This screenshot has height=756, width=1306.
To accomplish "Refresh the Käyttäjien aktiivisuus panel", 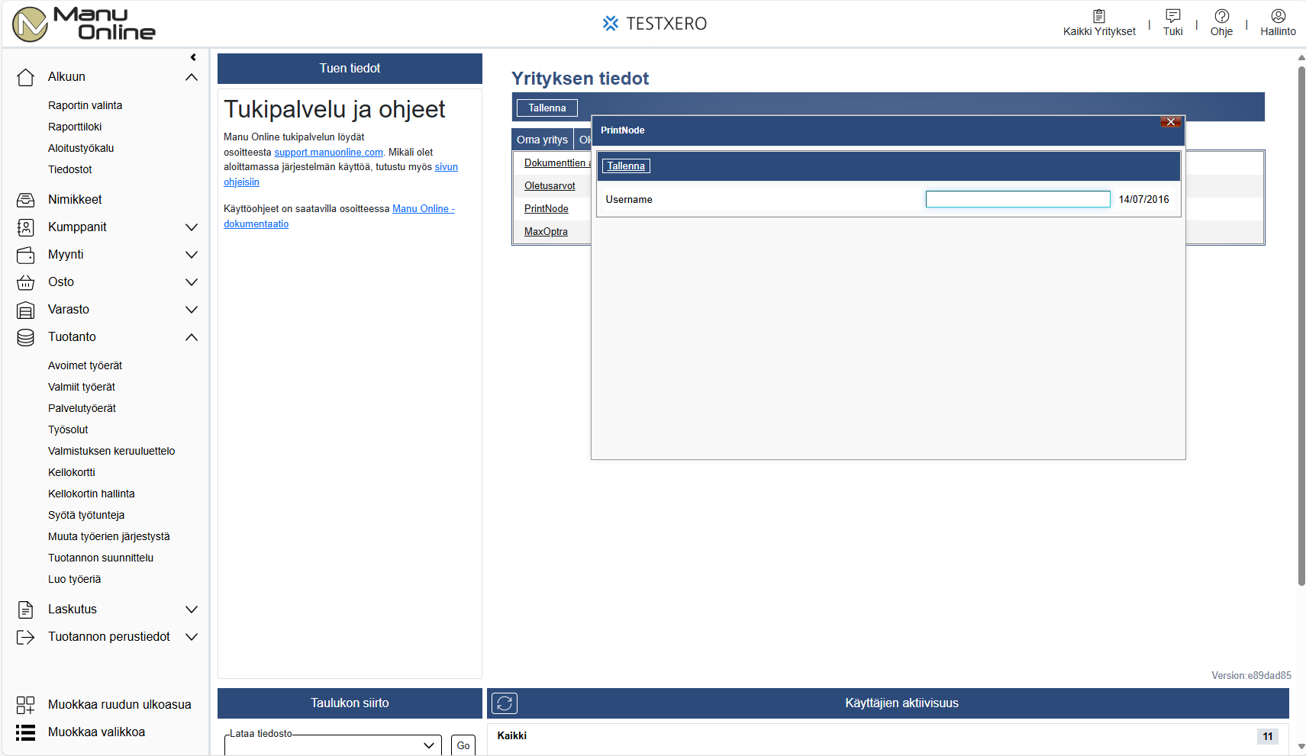I will pyautogui.click(x=505, y=703).
